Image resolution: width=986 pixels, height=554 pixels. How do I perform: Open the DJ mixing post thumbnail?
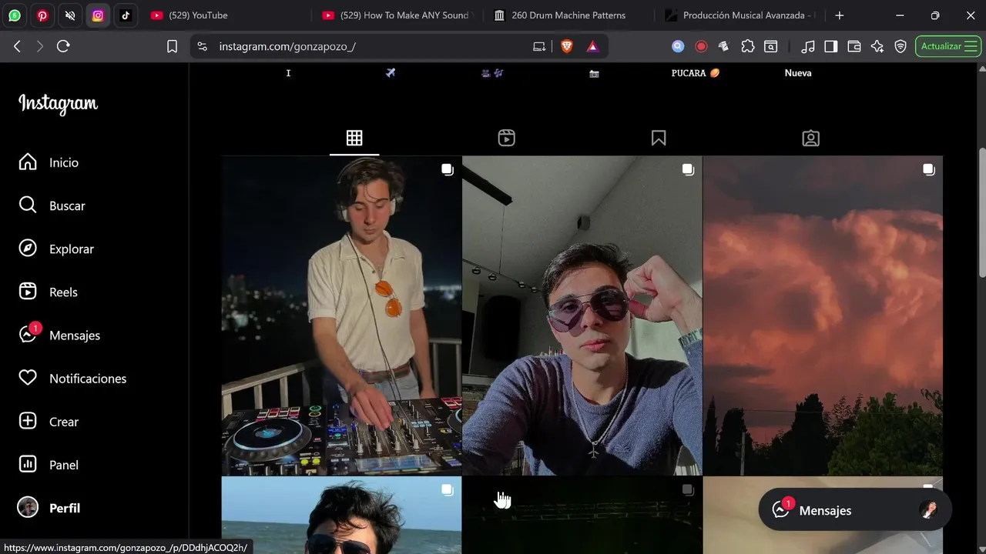tap(341, 315)
